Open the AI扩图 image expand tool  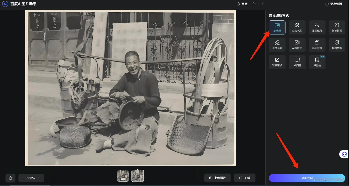pyautogui.click(x=297, y=62)
